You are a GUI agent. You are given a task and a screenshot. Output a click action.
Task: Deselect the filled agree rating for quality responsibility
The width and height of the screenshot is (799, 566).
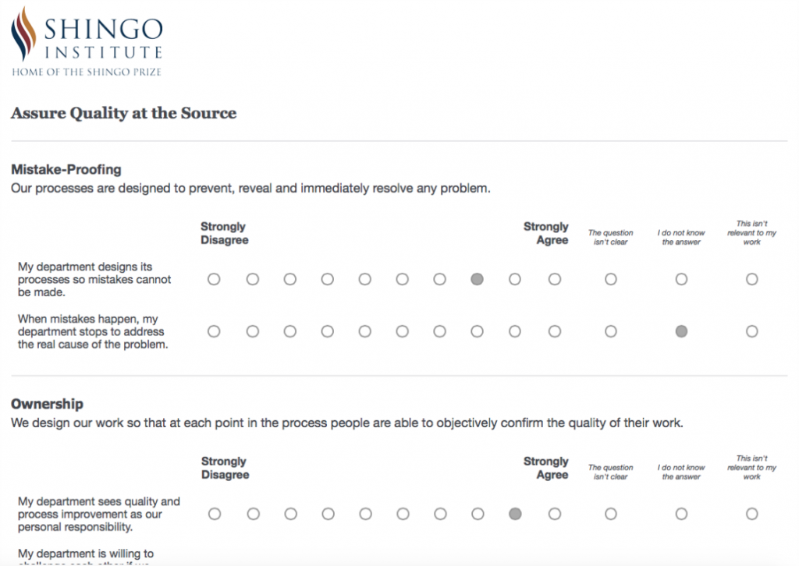click(515, 514)
